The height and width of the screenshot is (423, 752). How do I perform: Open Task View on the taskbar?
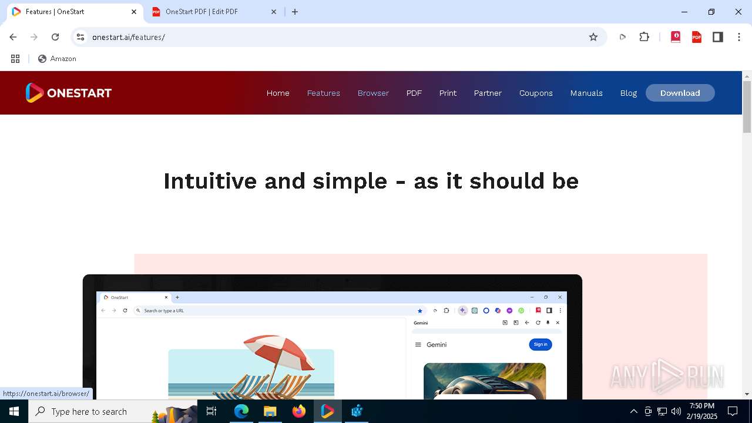point(211,411)
